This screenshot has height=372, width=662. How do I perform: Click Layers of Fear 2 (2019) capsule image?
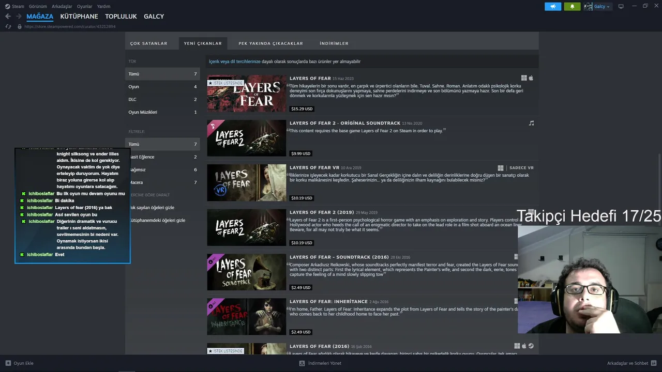click(247, 227)
